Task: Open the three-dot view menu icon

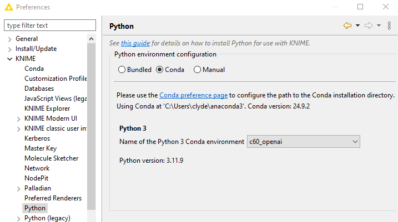Action: click(x=389, y=25)
